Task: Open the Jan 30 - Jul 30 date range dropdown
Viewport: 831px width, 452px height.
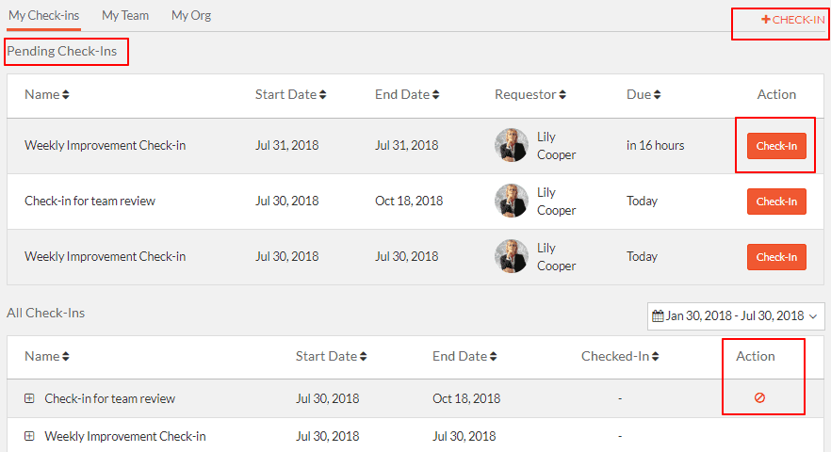Action: pos(736,315)
